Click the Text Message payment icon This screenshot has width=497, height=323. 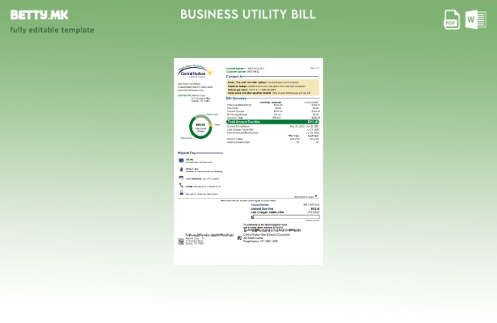[x=182, y=178]
